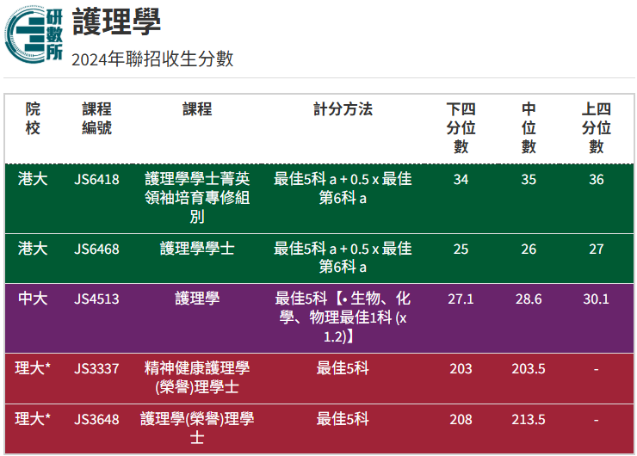This screenshot has height=456, width=637.
Task: Select the 護理學學士菁英領袖培育專修組別 programme name
Action: [x=197, y=198]
